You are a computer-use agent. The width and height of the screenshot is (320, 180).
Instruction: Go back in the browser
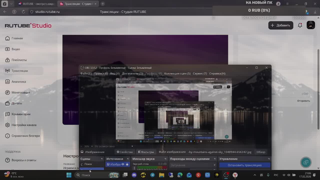click(x=5, y=12)
